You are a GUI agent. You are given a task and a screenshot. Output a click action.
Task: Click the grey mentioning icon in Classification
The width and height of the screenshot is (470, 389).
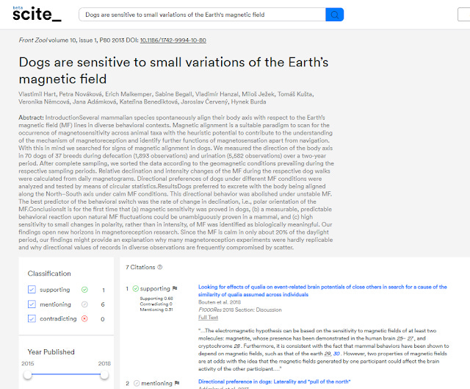pos(84,304)
